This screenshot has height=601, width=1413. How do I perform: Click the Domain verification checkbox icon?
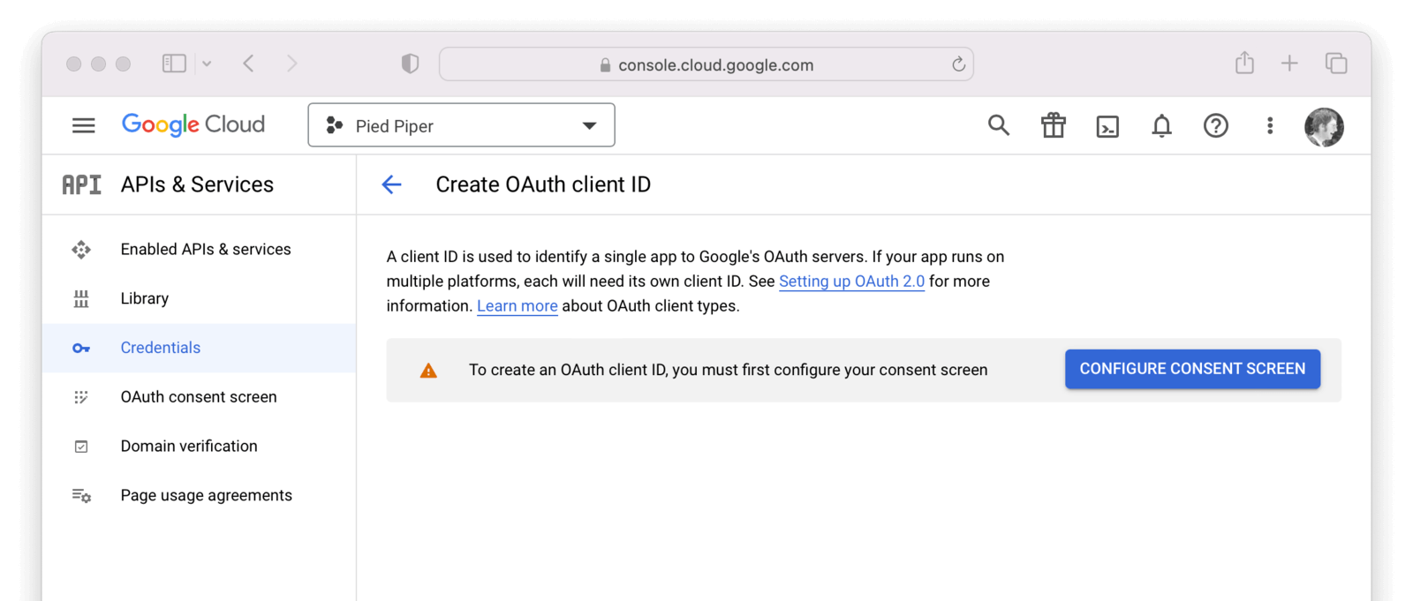click(x=81, y=447)
